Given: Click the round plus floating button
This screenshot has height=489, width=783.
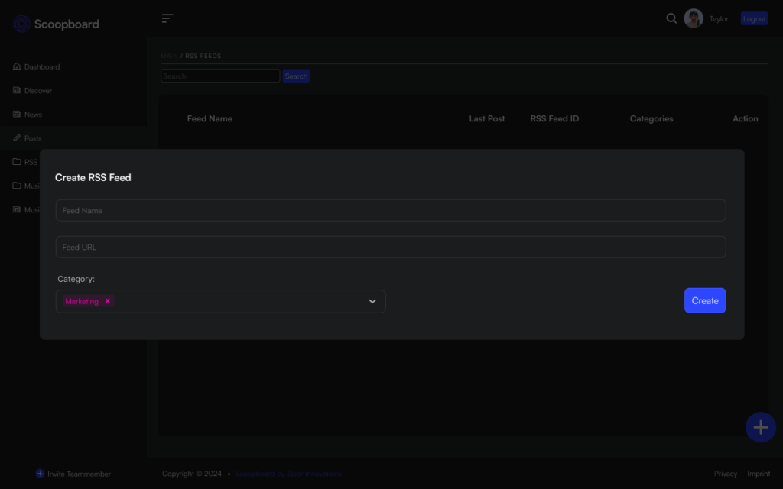Looking at the screenshot, I should 760,427.
